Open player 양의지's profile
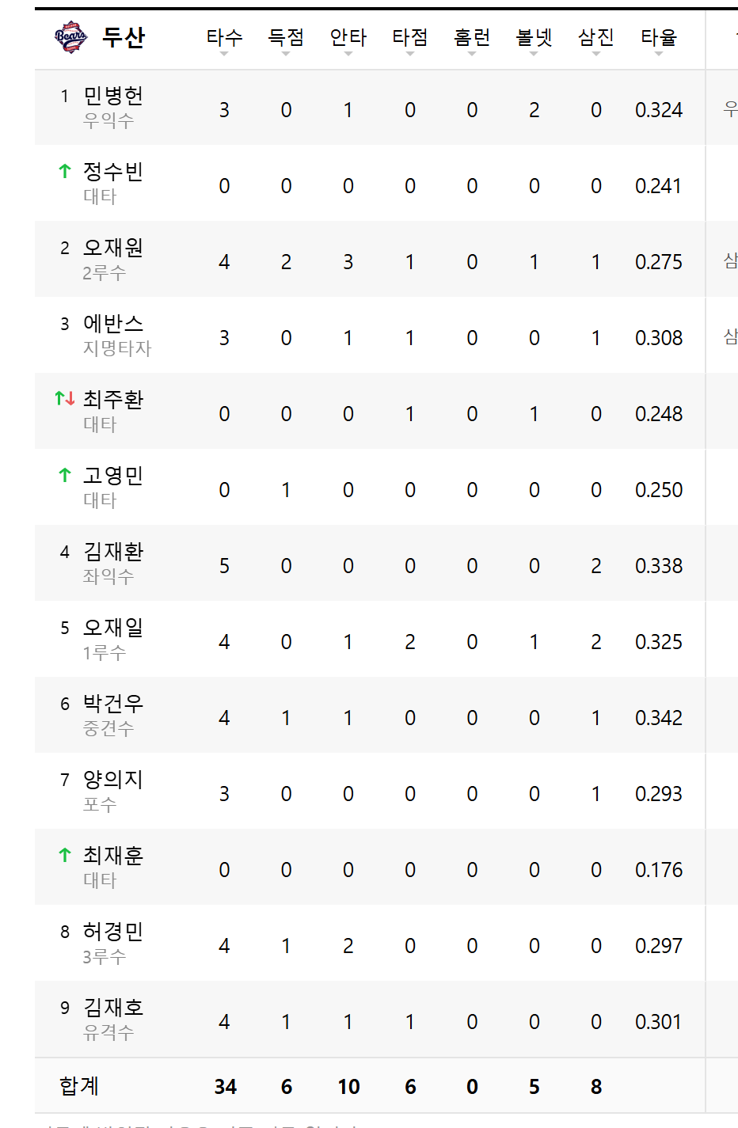The width and height of the screenshot is (738, 1128). click(113, 780)
